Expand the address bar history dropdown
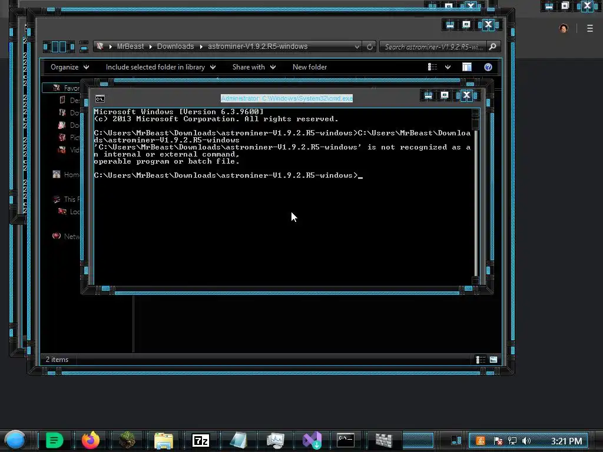This screenshot has height=452, width=603. (357, 46)
